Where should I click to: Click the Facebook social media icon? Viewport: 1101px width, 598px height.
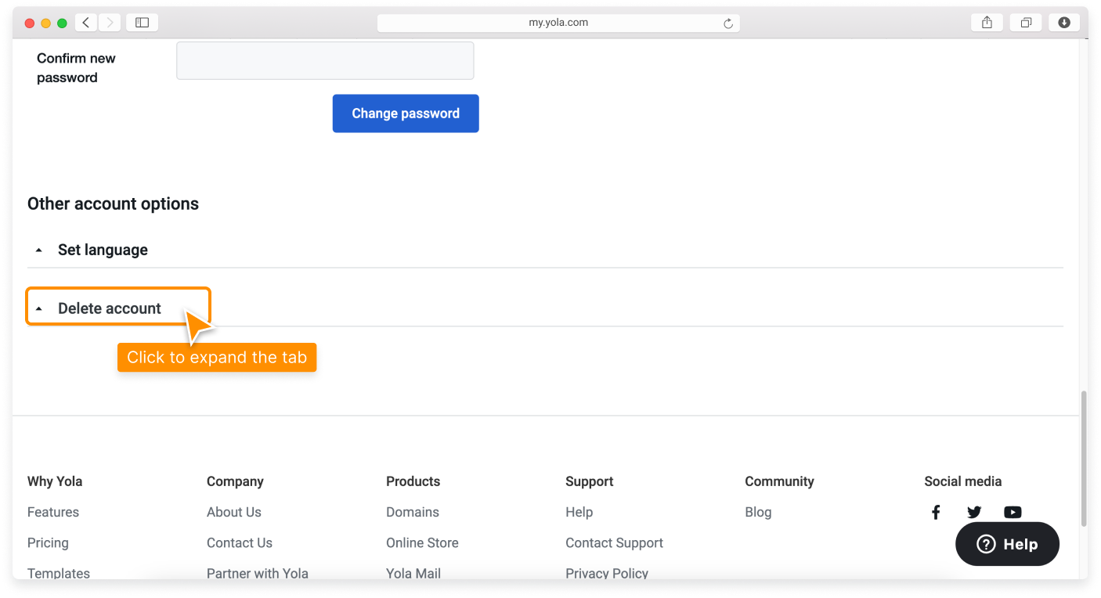[x=936, y=513]
